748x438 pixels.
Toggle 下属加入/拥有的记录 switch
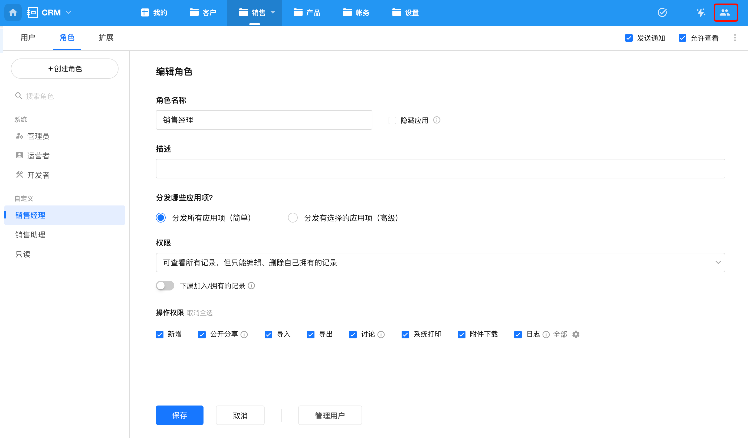(x=165, y=286)
